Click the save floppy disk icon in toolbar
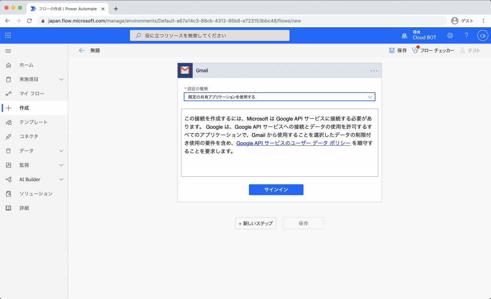 click(x=392, y=50)
